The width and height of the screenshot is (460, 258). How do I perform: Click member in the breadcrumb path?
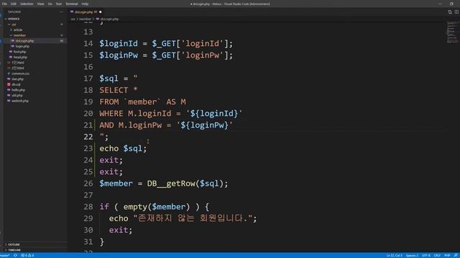click(85, 19)
